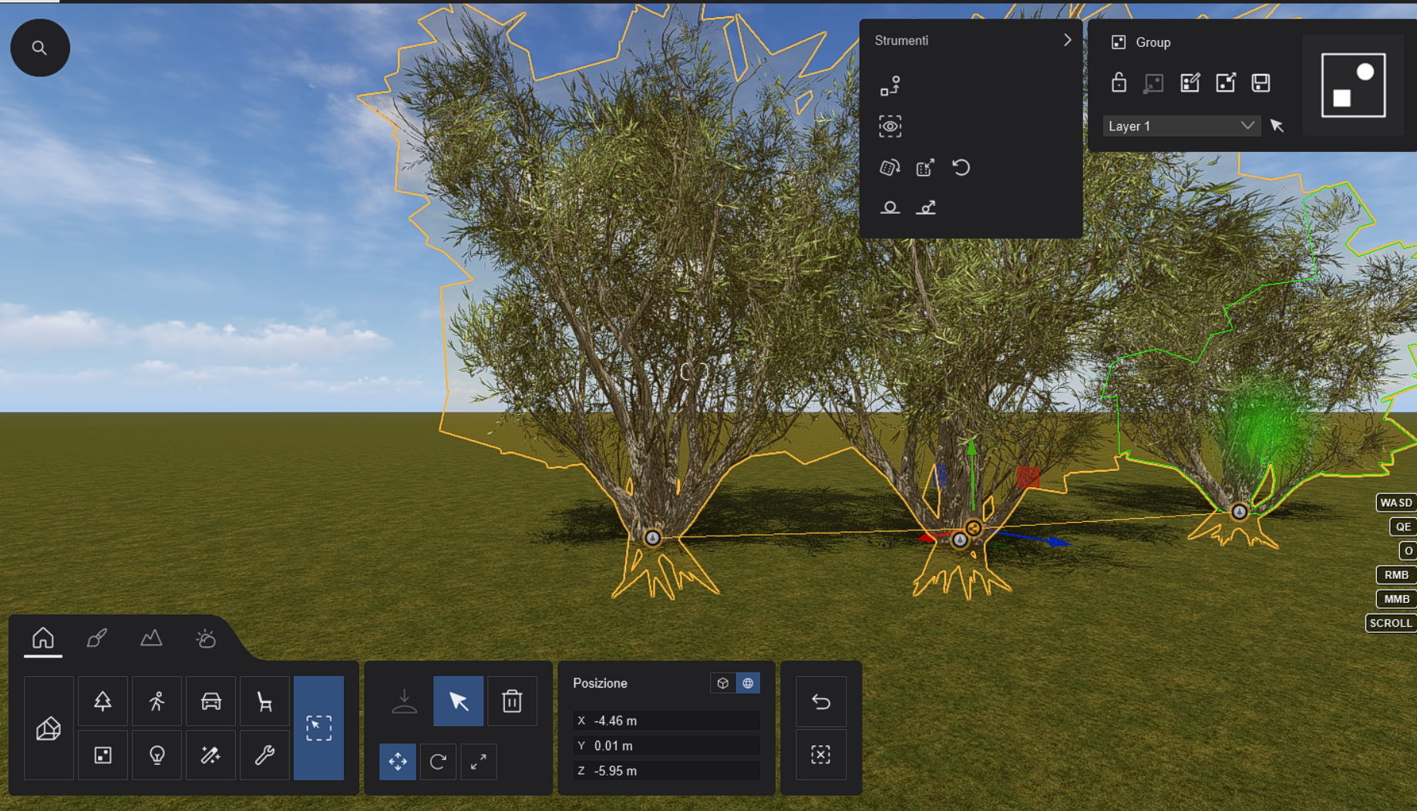Open the search button in the viewport corner
Screen dimensions: 1417x811
[39, 48]
